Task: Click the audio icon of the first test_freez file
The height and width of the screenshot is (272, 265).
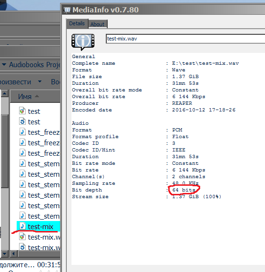Action: point(22,132)
